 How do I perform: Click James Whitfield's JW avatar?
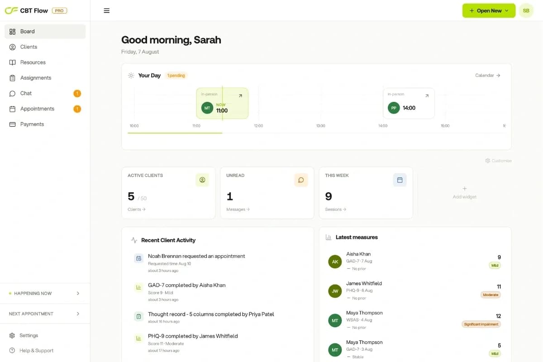(335, 291)
